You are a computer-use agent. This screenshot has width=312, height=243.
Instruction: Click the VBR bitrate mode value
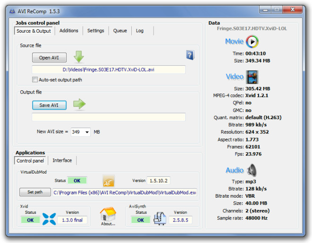point(250,196)
